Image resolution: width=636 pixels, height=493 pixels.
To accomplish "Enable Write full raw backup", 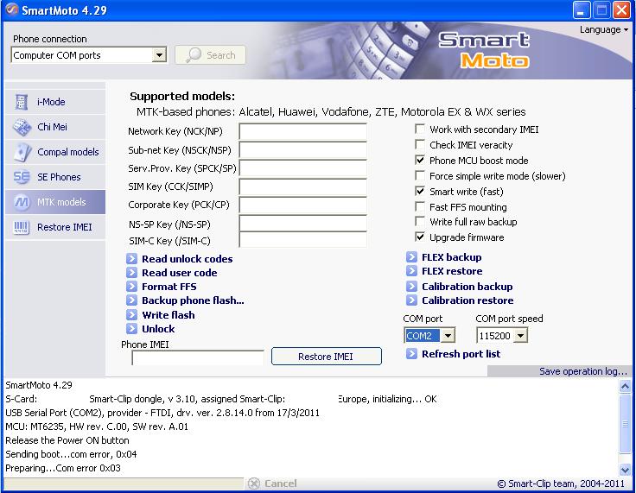I will (x=420, y=221).
